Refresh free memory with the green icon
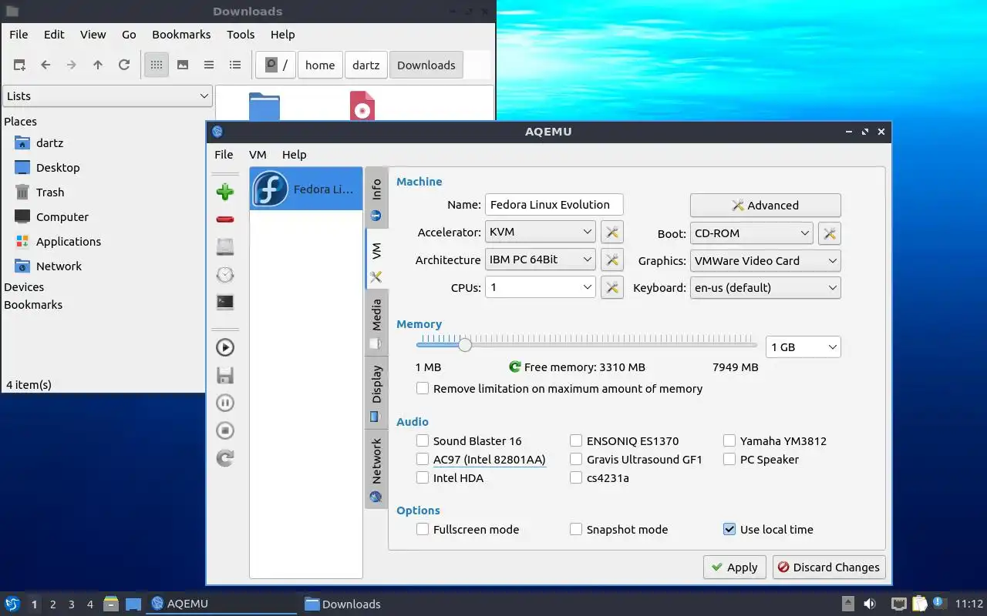This screenshot has height=616, width=987. [x=515, y=367]
